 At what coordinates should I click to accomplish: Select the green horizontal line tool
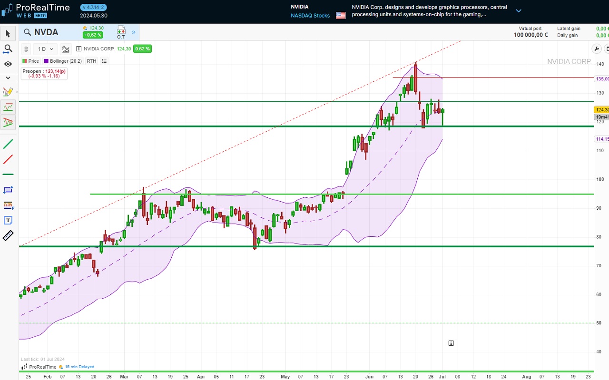click(x=8, y=175)
